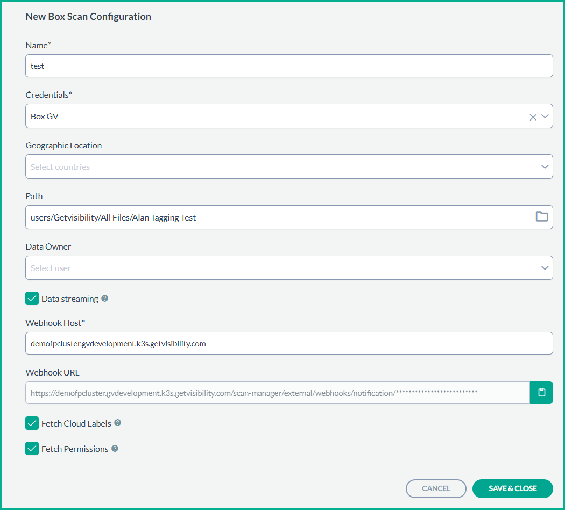Image resolution: width=565 pixels, height=510 pixels.
Task: Open the Data Owner user dropdown
Action: click(x=289, y=268)
